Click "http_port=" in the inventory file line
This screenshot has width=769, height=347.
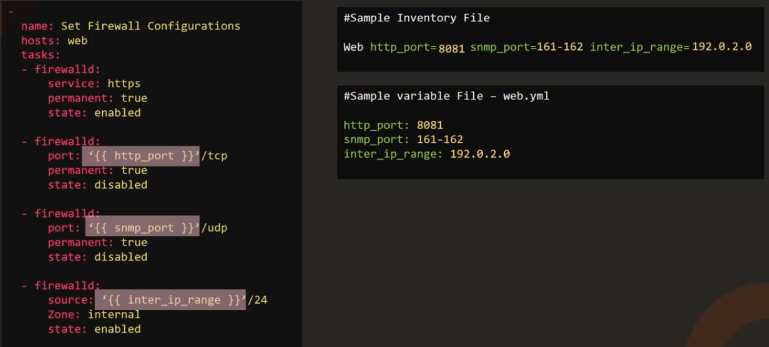click(x=403, y=47)
